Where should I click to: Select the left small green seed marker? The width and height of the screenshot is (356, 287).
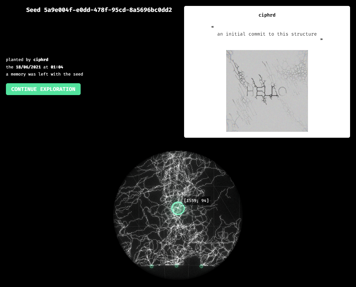click(152, 266)
